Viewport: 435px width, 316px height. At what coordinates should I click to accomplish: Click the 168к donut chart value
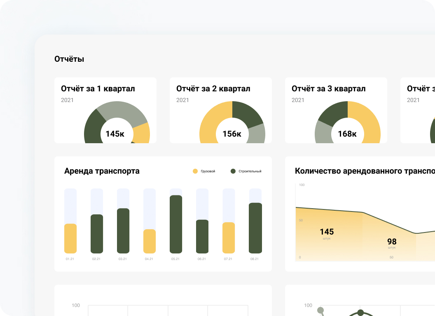[x=347, y=134]
